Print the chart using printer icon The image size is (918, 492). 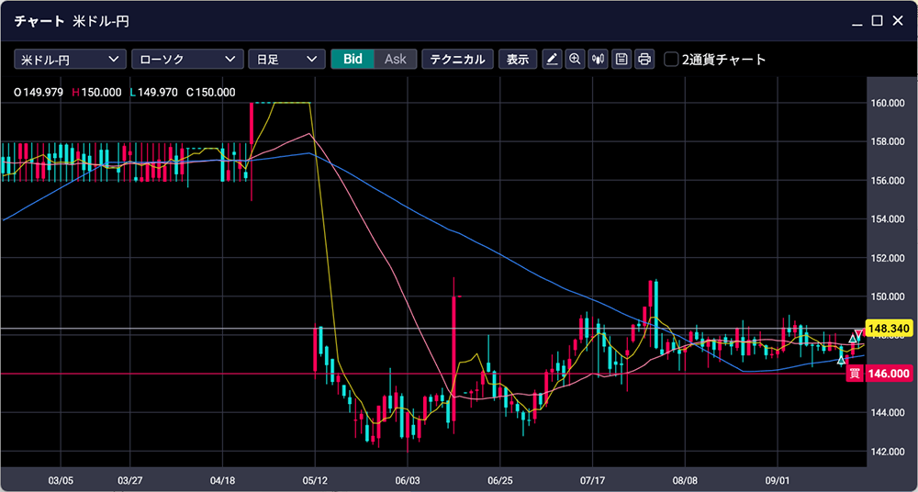[x=644, y=60]
